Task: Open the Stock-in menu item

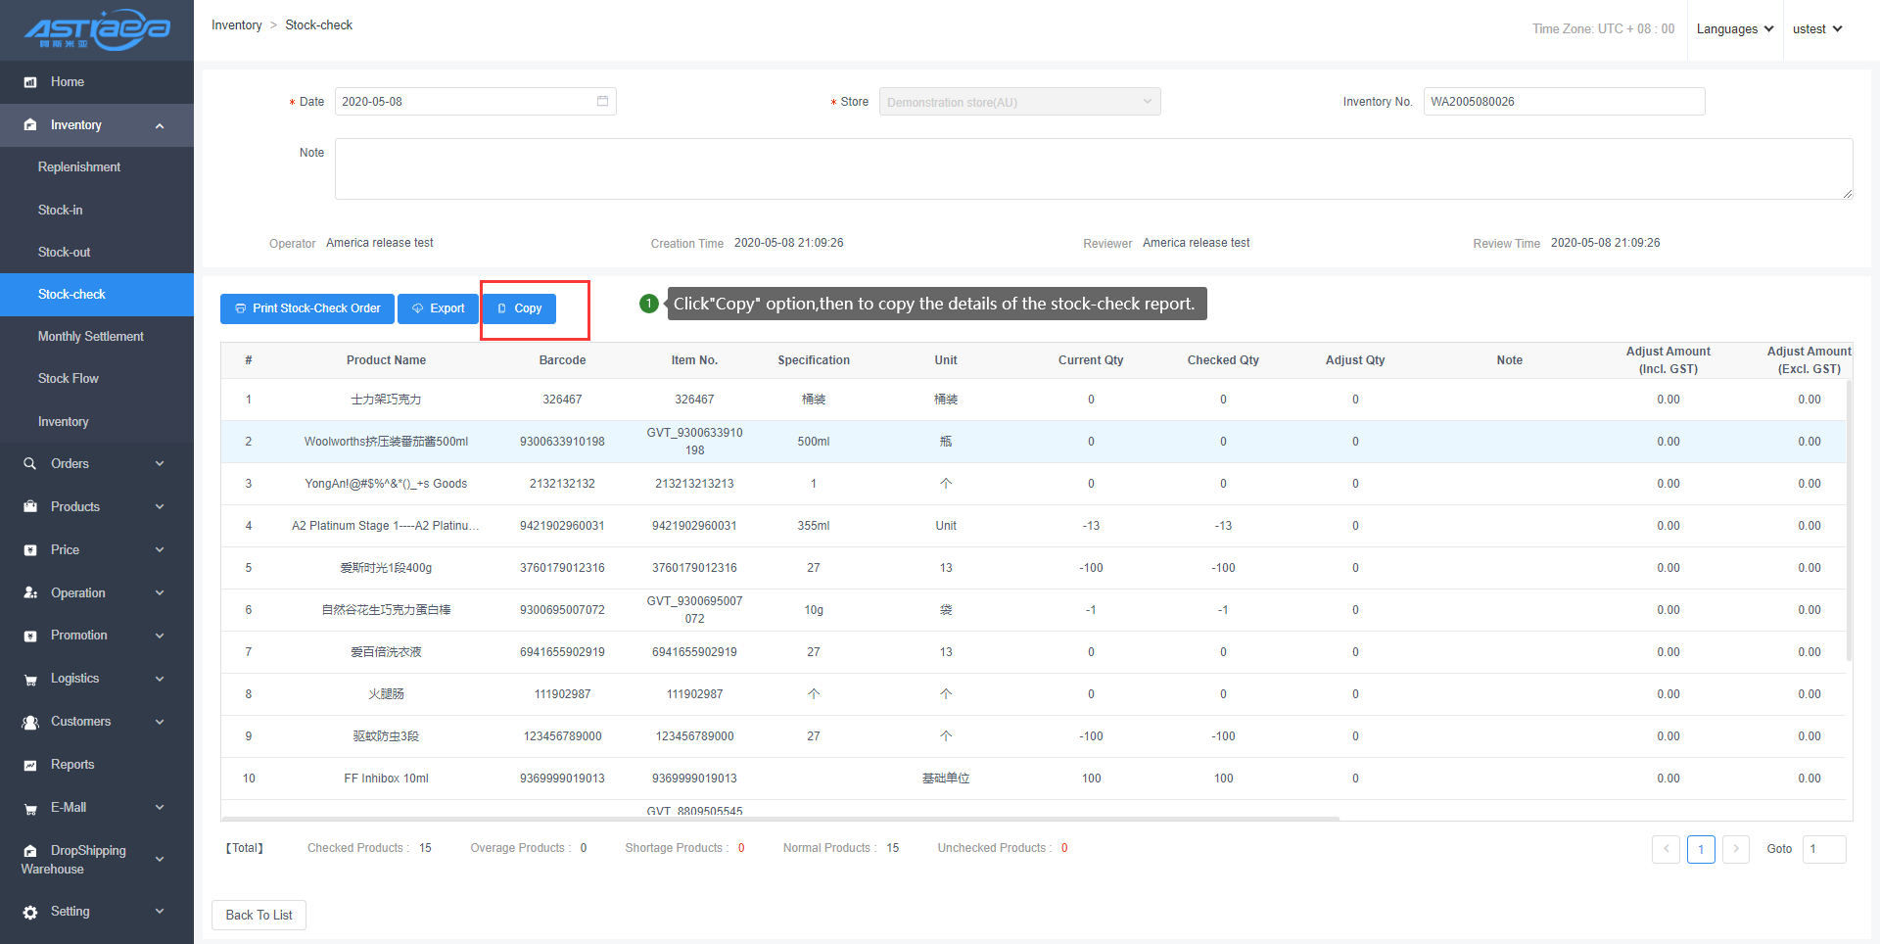Action: [61, 211]
